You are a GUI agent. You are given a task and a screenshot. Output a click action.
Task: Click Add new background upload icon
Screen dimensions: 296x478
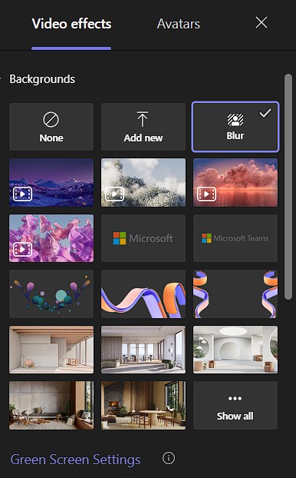143,119
